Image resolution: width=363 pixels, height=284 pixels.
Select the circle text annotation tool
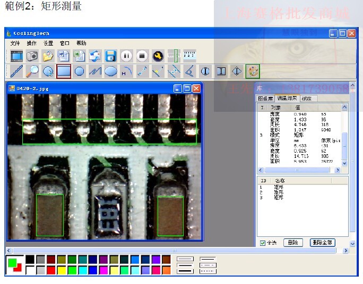point(205,71)
